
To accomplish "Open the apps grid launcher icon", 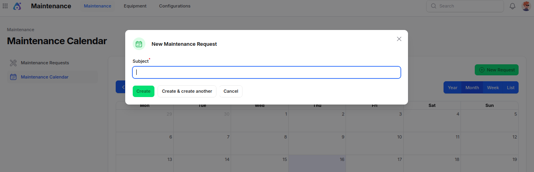I will [x=5, y=6].
